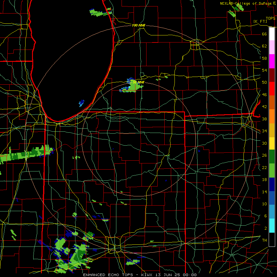This screenshot has width=277, height=277.
Task: Click the navy blue legend swatch
Action: [x=272, y=184]
